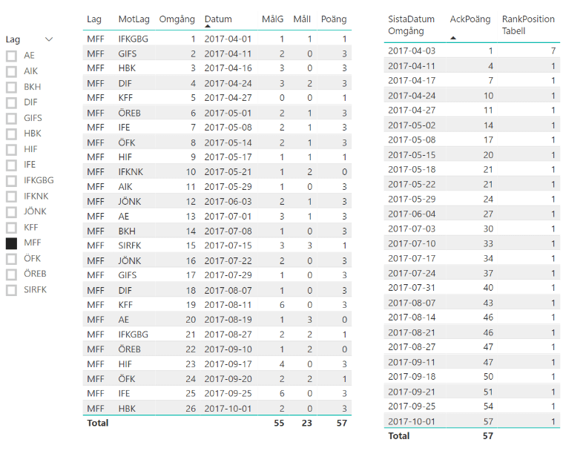
Task: Select opponent cell AIK in round 11
Action: point(125,187)
